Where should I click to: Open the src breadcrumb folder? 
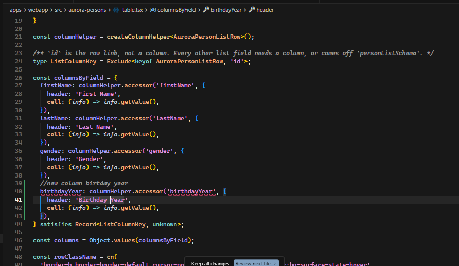58,10
